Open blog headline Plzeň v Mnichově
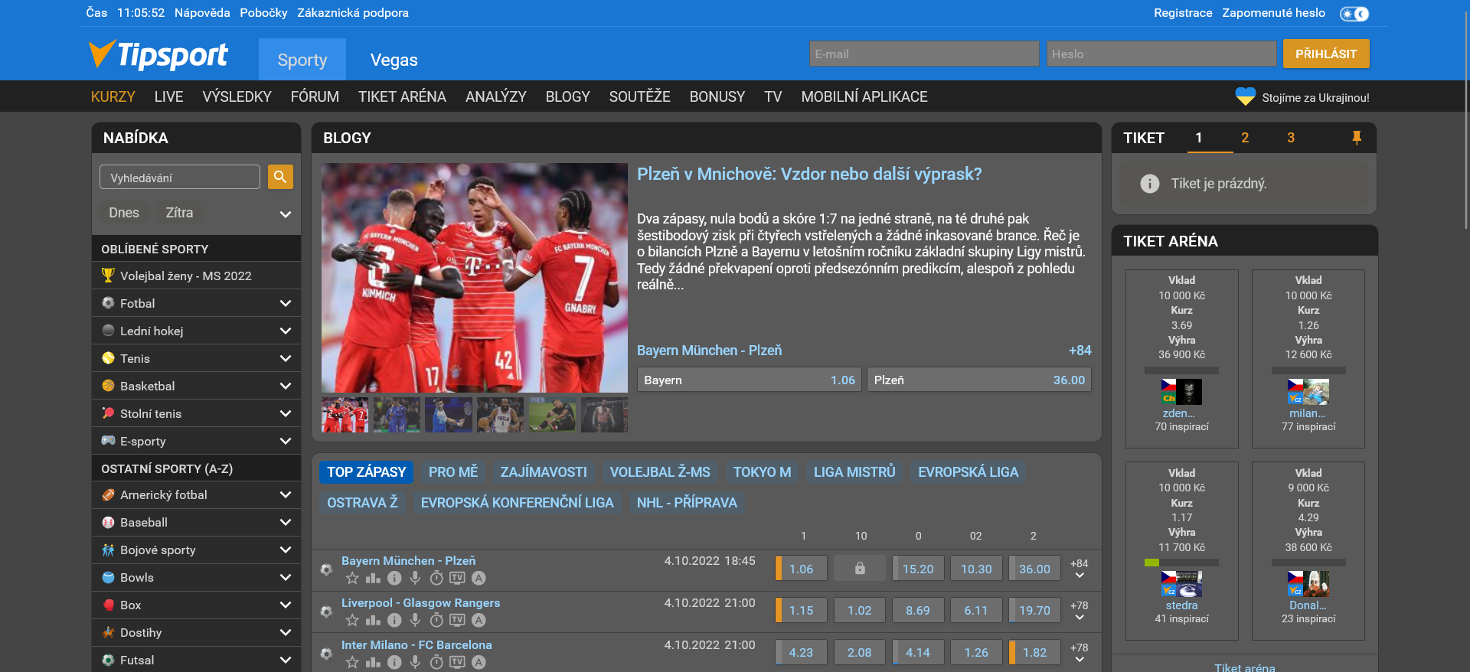The image size is (1470, 672). tap(809, 175)
